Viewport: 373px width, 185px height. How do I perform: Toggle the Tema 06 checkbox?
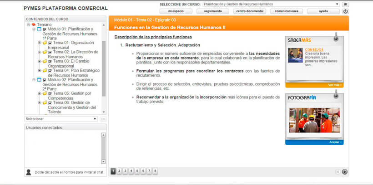(x=50, y=103)
